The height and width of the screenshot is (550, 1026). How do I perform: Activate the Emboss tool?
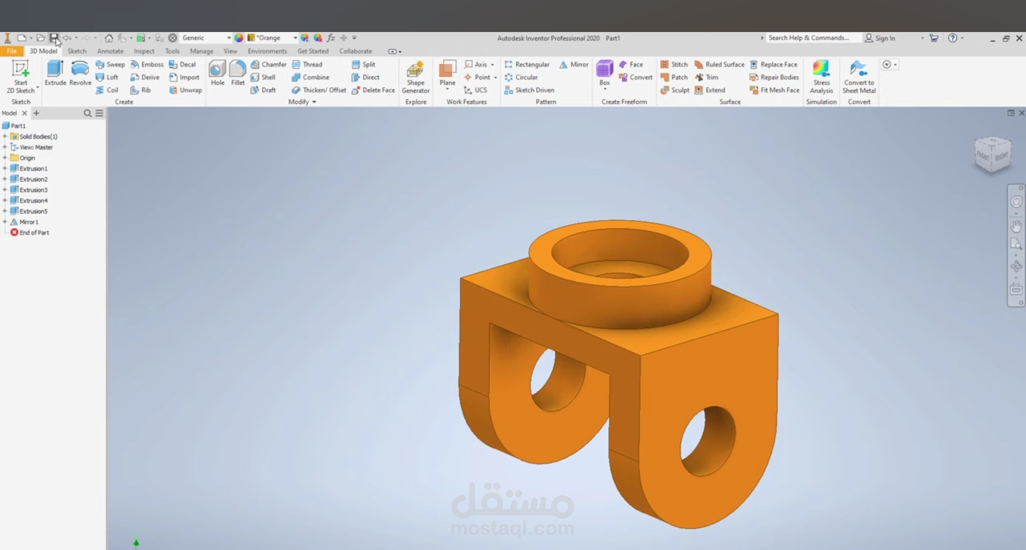point(147,64)
